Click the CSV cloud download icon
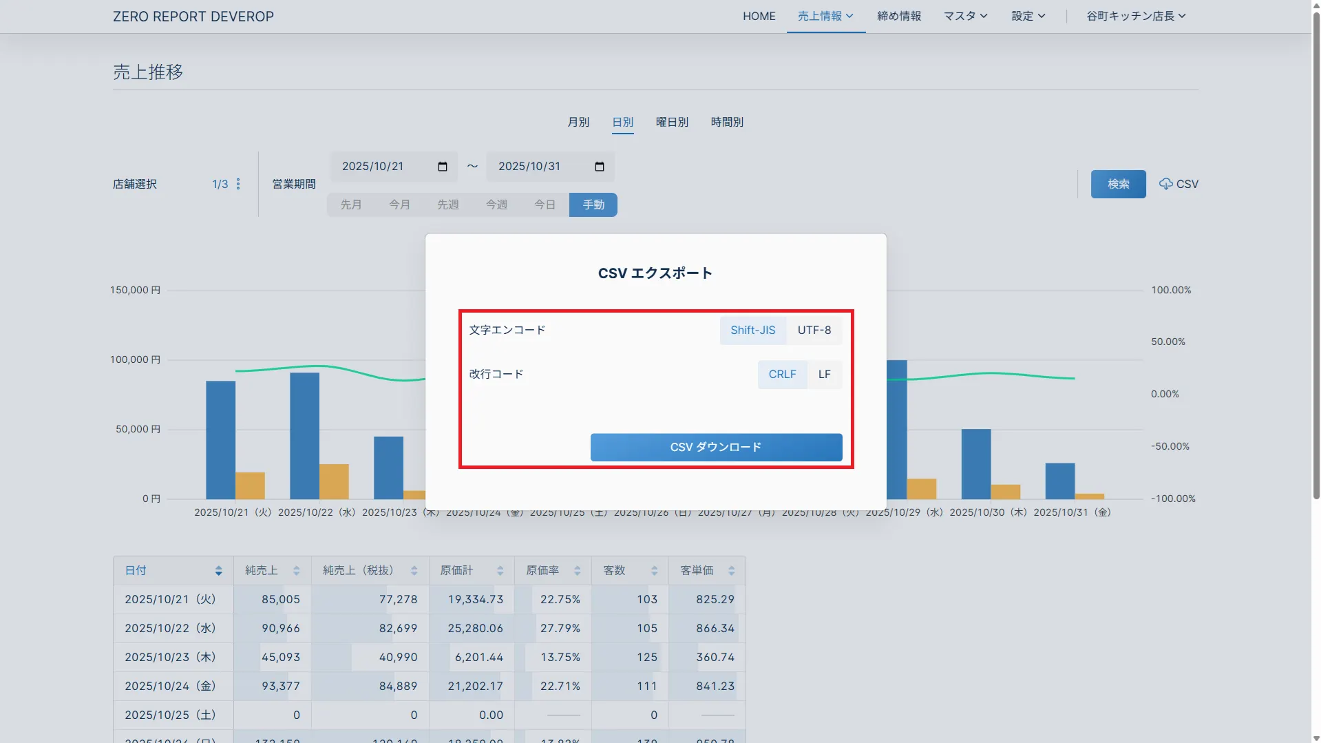1321x743 pixels. (x=1165, y=184)
